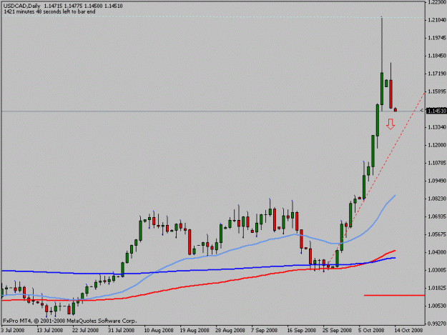Click the low value 1.14500 in header
The image size is (447, 335).
[94, 6]
